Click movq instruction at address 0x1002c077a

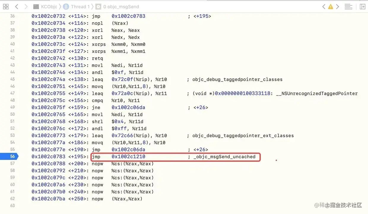(129, 143)
